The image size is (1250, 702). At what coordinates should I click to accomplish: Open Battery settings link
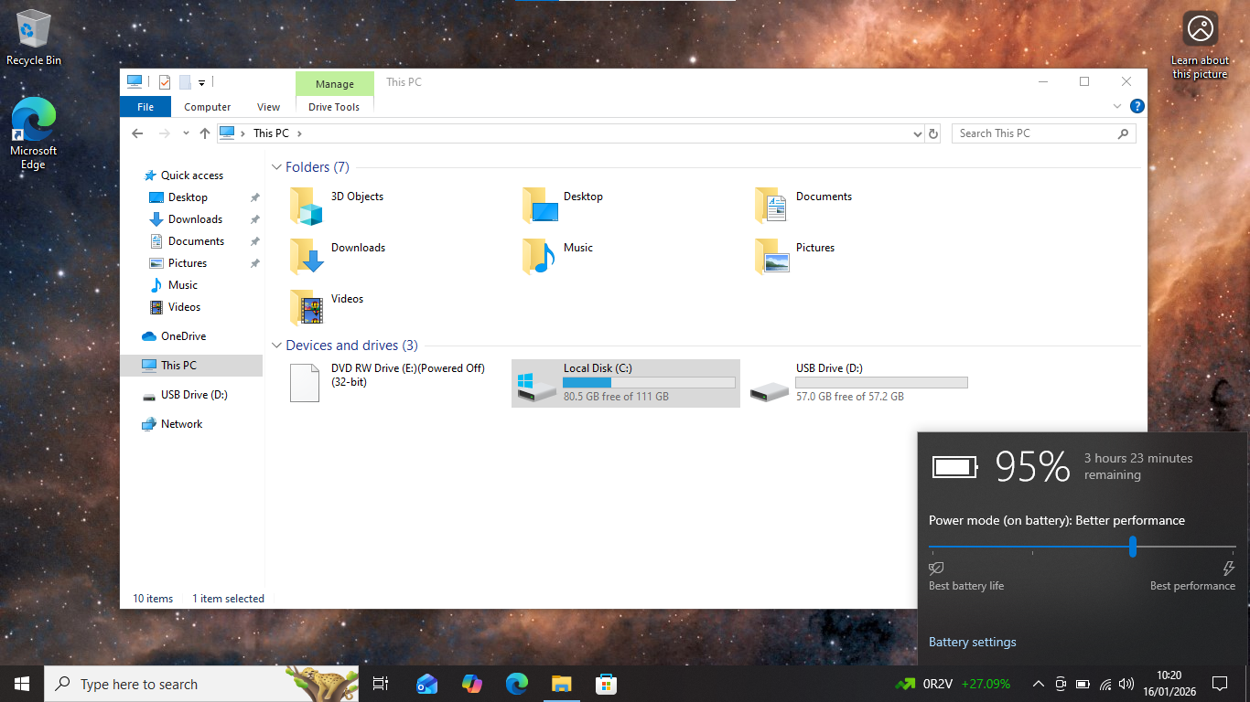coord(972,642)
